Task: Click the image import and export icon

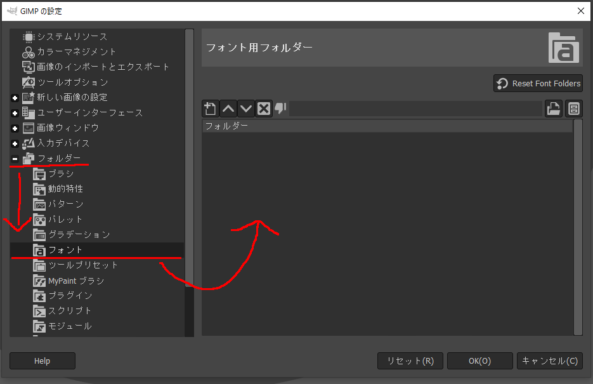Action: click(29, 67)
